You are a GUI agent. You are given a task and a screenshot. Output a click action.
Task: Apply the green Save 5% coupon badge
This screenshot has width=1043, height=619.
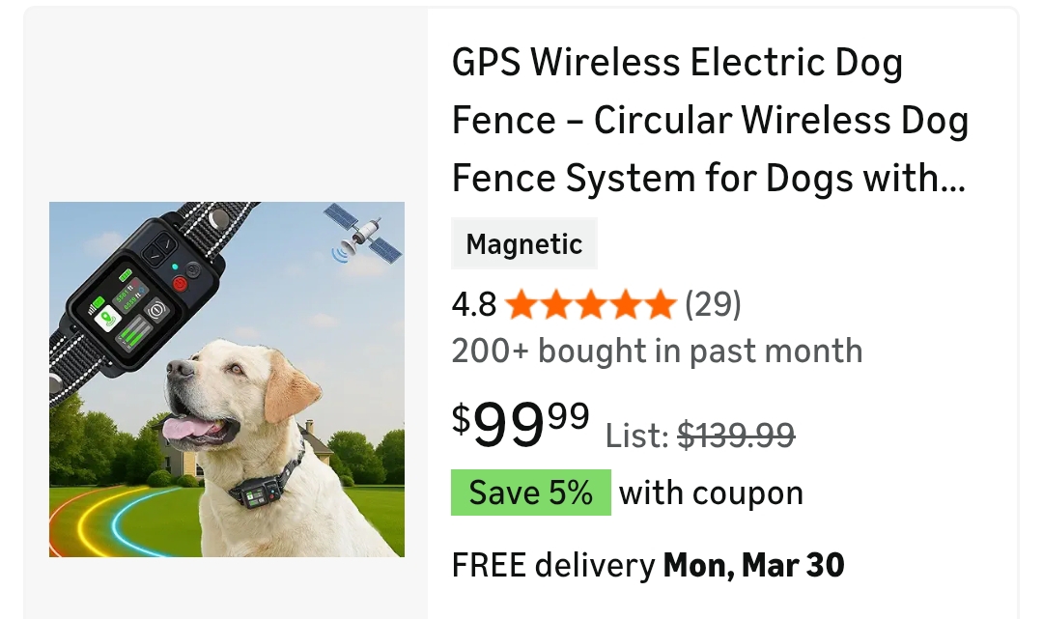[530, 492]
